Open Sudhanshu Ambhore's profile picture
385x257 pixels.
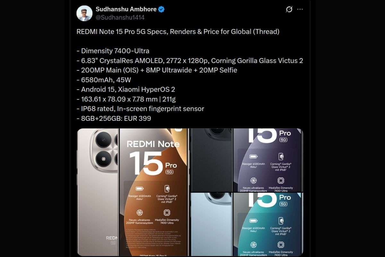[x=84, y=13]
